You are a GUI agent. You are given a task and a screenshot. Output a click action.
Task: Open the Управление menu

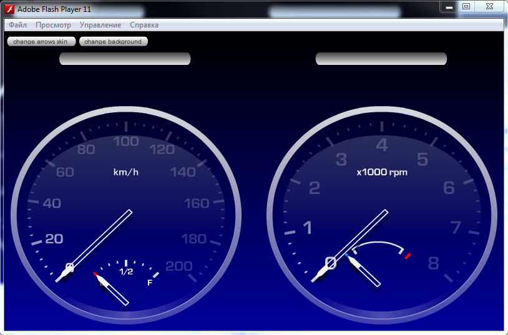tap(100, 25)
